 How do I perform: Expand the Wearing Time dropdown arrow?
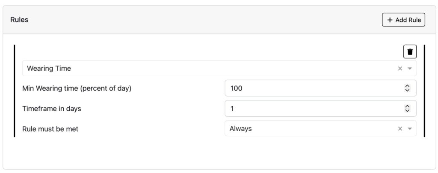point(410,69)
